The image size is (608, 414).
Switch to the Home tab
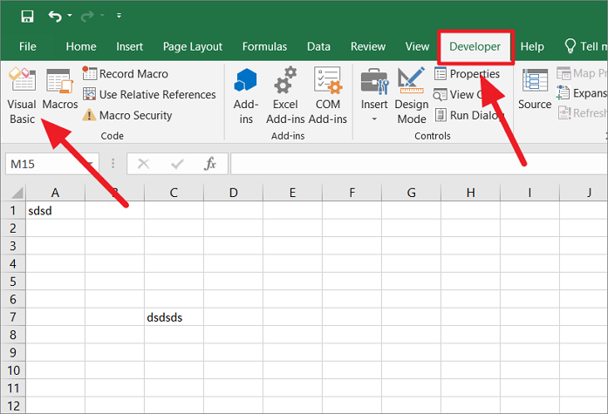pyautogui.click(x=81, y=47)
